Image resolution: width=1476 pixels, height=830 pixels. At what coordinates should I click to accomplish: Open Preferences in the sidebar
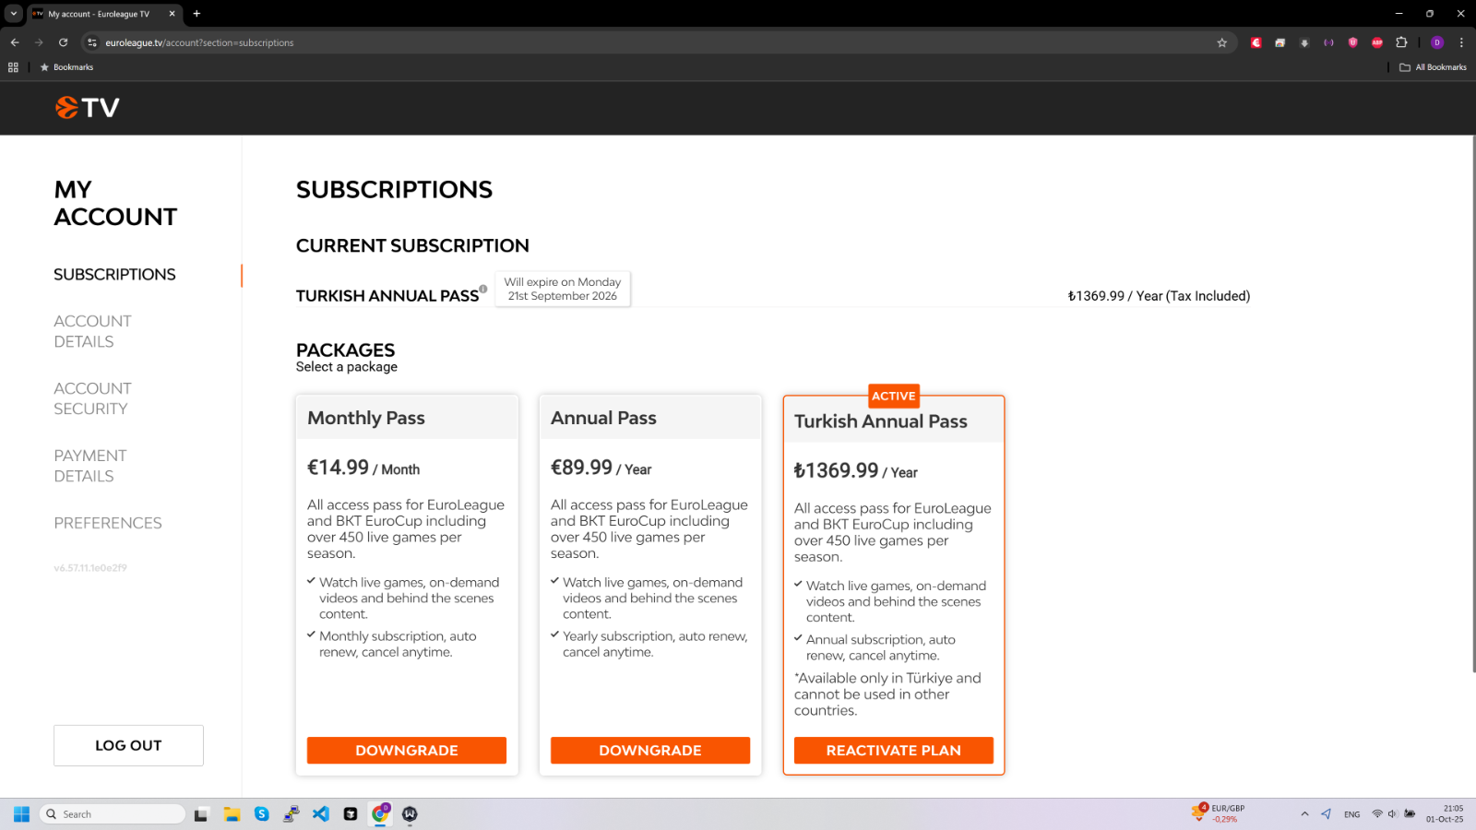point(108,523)
